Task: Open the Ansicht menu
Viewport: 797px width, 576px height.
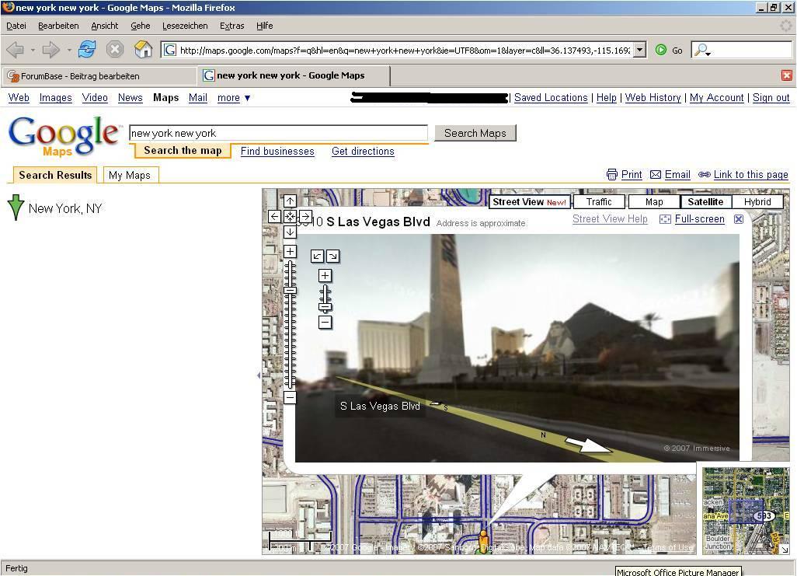Action: point(105,26)
